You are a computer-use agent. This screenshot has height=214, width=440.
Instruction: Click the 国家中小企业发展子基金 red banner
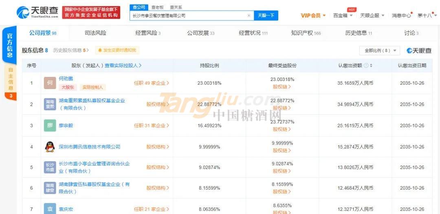pos(91,12)
